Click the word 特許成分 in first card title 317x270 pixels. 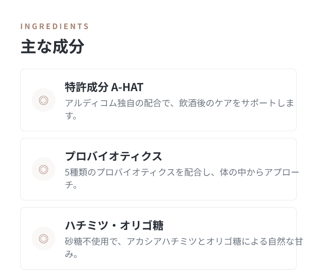coord(87,87)
